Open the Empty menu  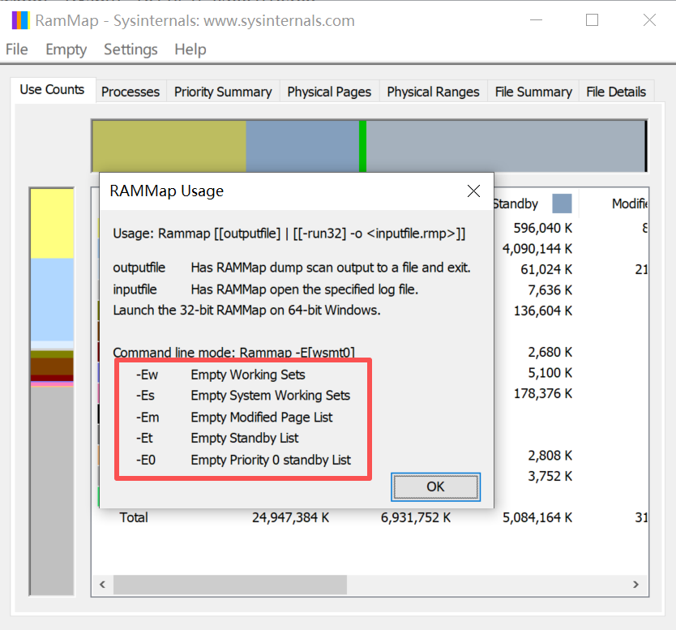pyautogui.click(x=66, y=49)
